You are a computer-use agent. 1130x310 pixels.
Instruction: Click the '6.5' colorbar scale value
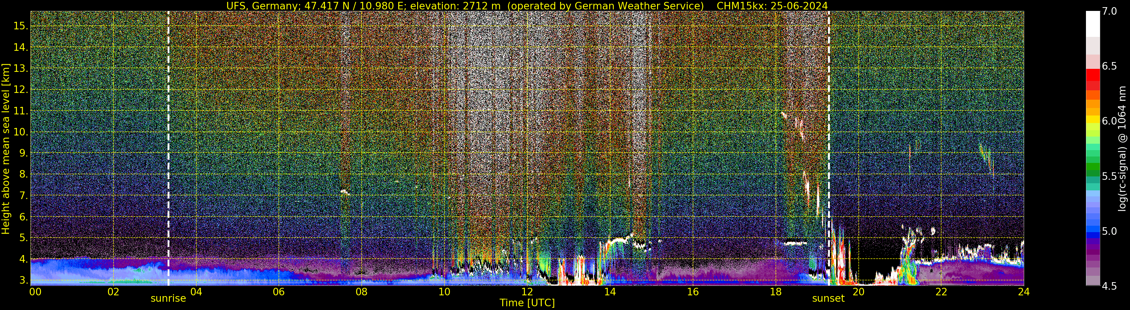(x=1109, y=66)
